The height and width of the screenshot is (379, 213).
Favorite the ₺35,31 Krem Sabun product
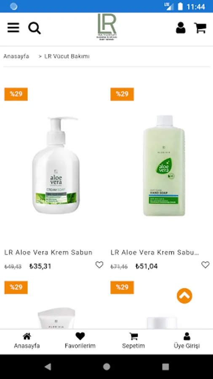pos(99,265)
